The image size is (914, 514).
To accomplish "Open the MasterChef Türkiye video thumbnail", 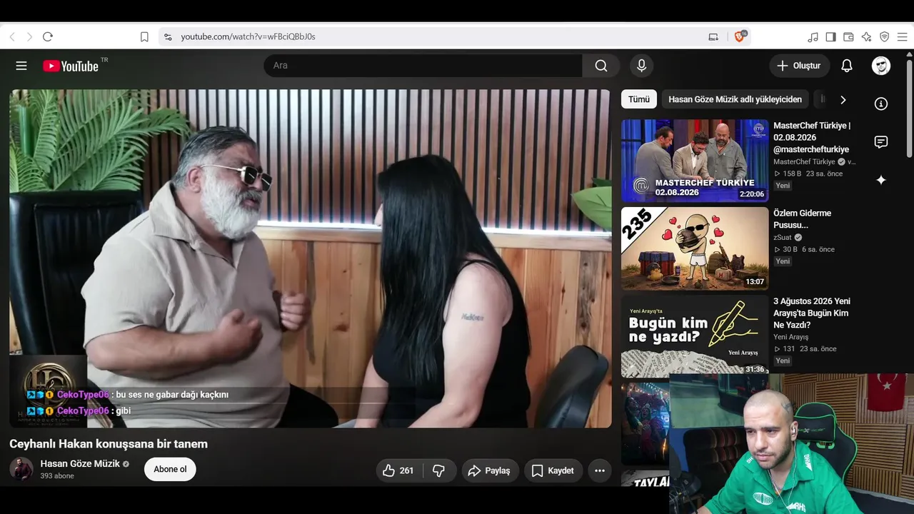I will [x=695, y=161].
